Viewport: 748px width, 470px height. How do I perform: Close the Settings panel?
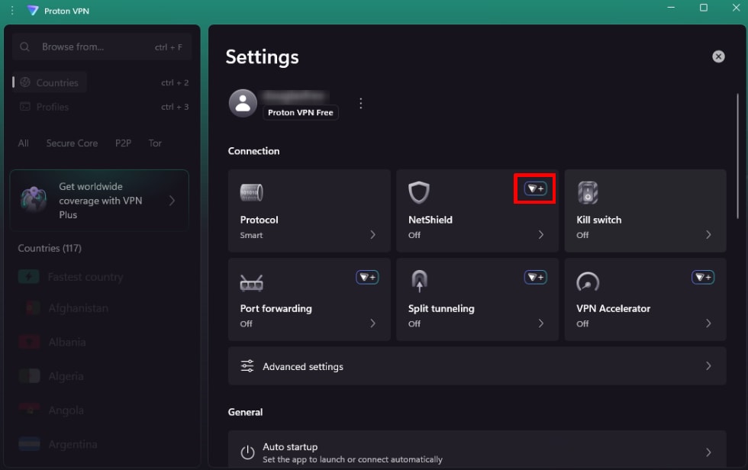718,56
